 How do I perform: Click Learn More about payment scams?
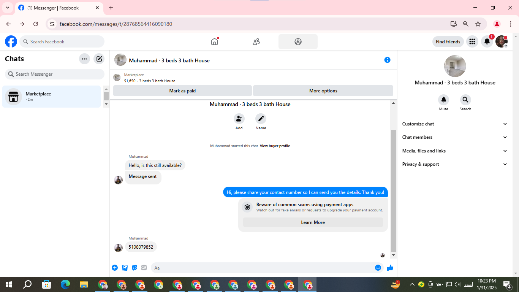313,222
